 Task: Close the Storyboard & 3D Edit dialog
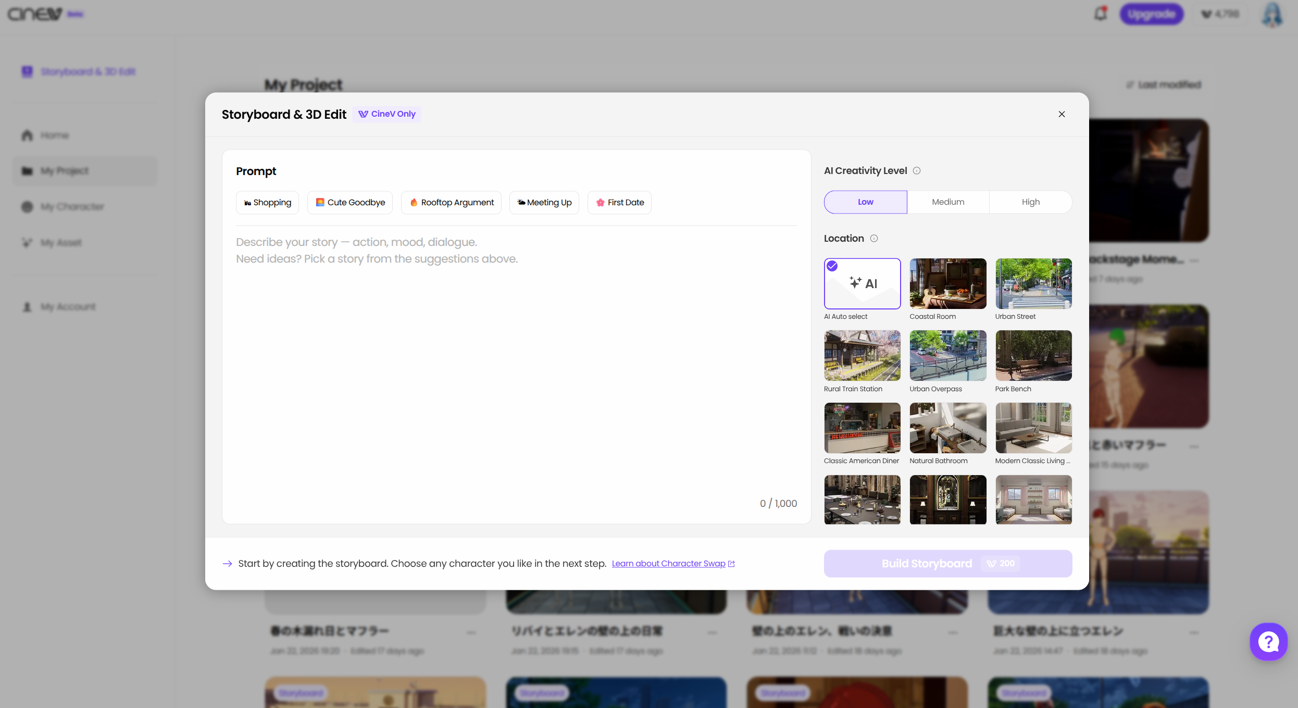[x=1062, y=114]
